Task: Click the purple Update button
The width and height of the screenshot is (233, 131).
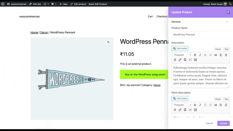Action: coord(223,123)
